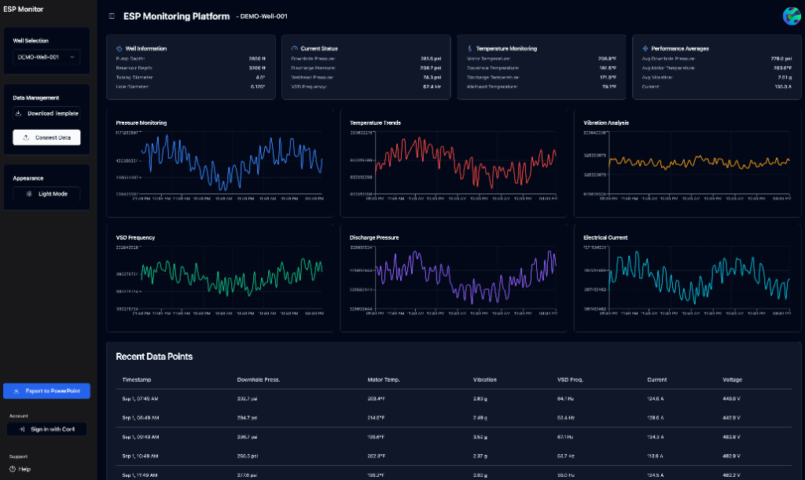Image resolution: width=805 pixels, height=480 pixels.
Task: Click the Pressure Monitoring chart
Action: point(220,163)
